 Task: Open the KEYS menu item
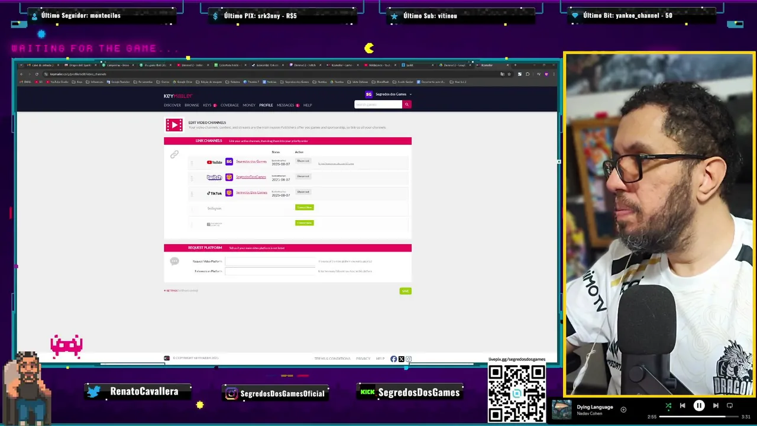[207, 105]
